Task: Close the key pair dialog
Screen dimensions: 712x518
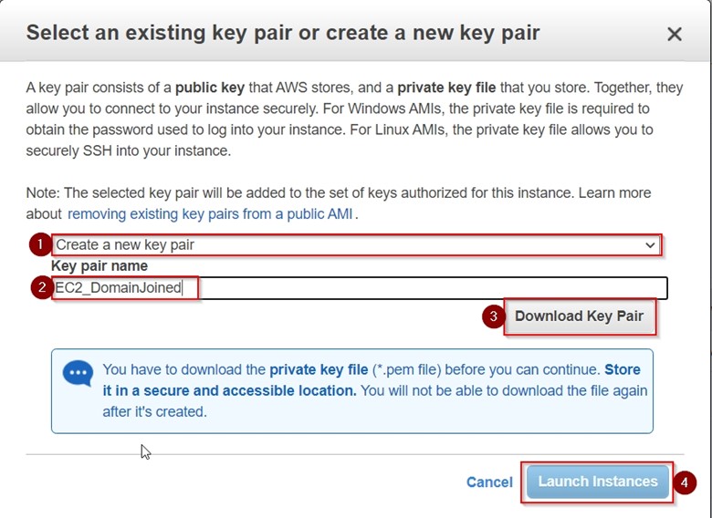Action: (675, 35)
